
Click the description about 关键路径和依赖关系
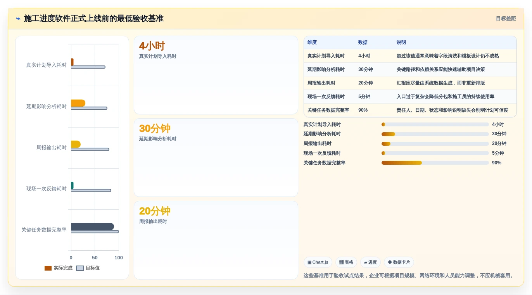(x=440, y=70)
